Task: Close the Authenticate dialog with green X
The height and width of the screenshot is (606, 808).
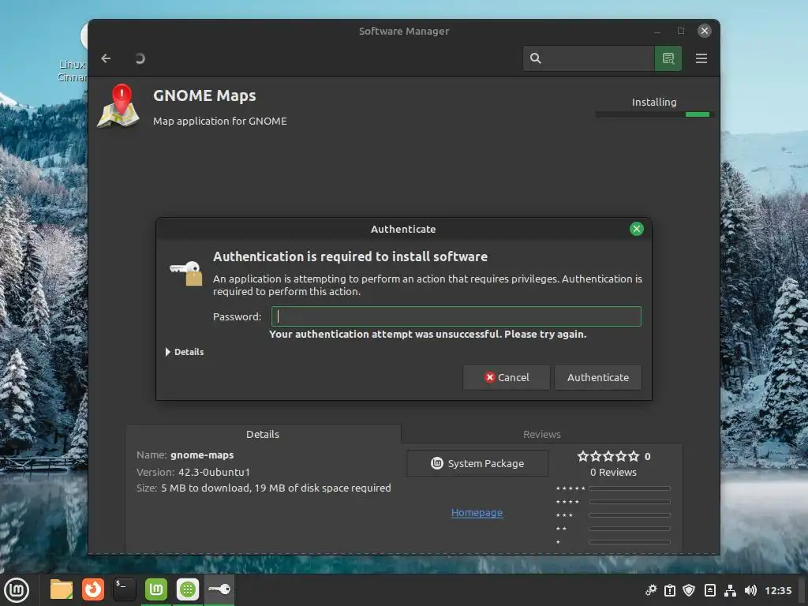Action: 637,229
